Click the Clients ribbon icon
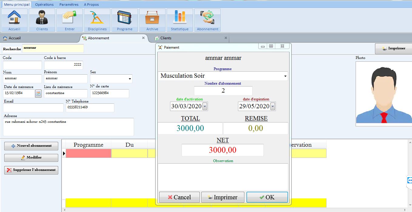412x212 pixels. 42,18
